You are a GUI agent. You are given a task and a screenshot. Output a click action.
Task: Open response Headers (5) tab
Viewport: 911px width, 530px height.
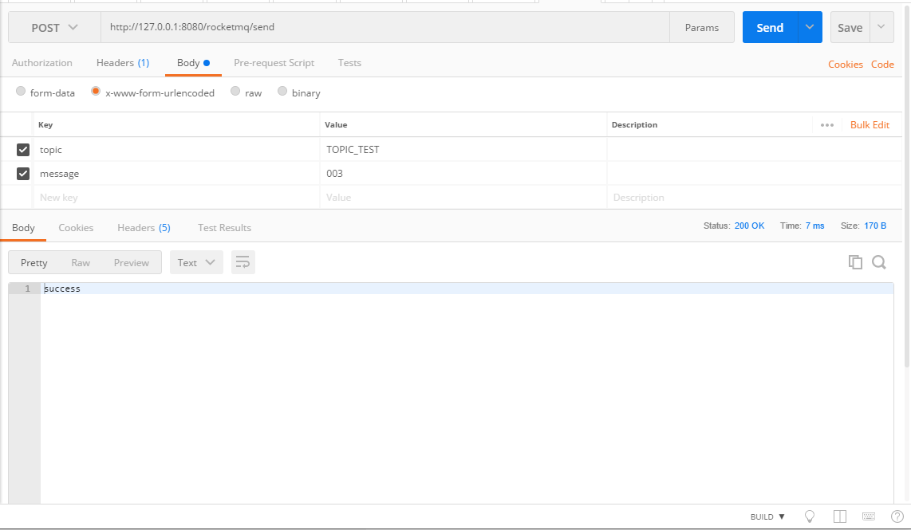144,228
